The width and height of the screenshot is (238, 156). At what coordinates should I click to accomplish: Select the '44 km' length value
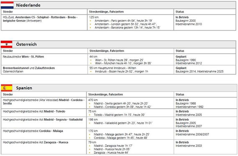point(94,57)
